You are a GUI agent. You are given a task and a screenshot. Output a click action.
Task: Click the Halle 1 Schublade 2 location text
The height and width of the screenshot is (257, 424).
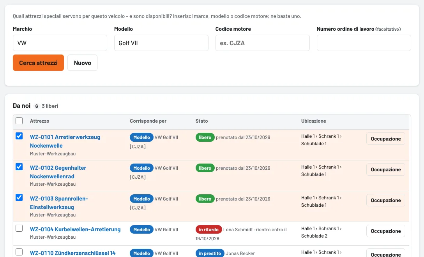(x=321, y=232)
